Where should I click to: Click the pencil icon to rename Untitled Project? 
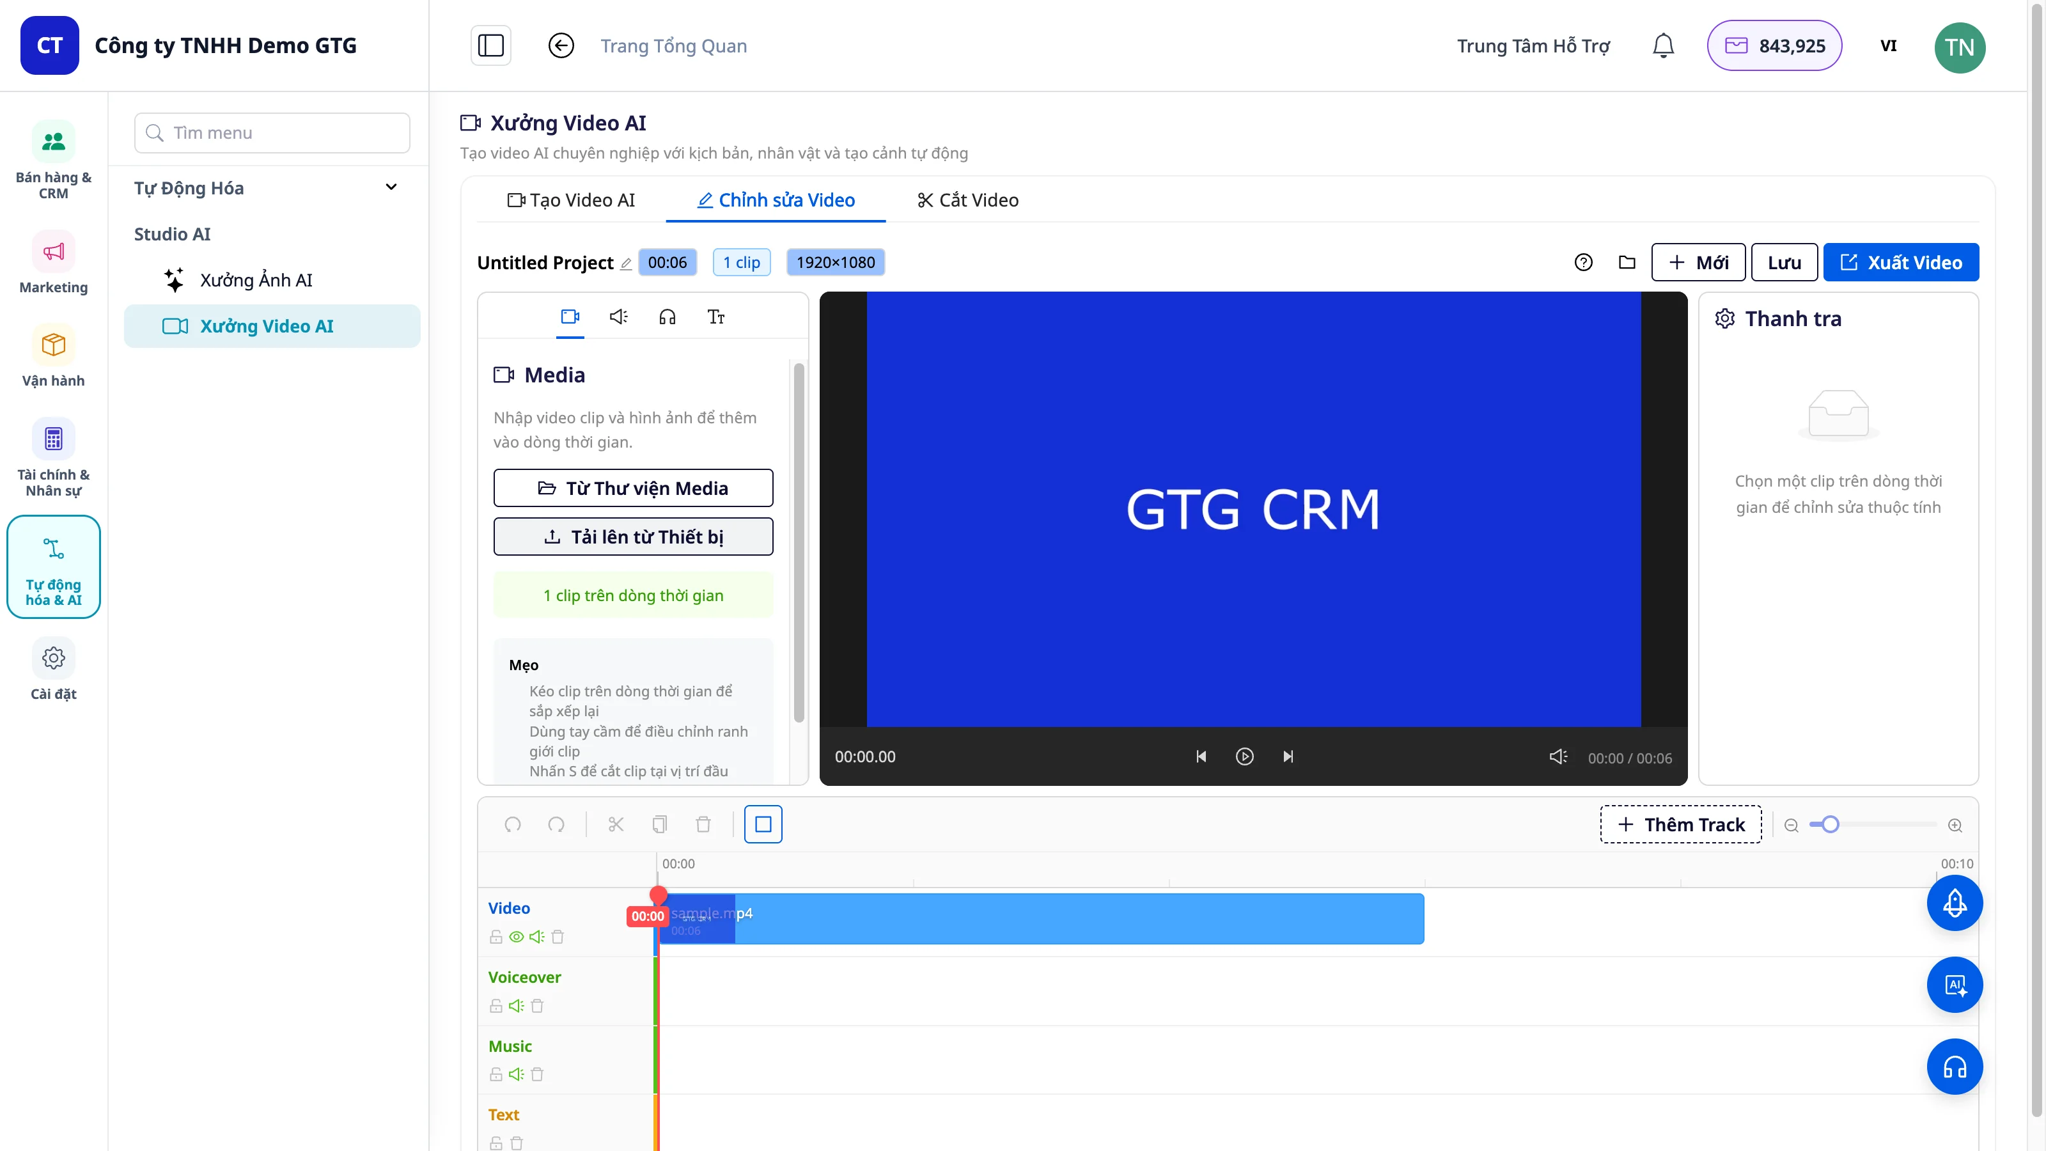[626, 263]
